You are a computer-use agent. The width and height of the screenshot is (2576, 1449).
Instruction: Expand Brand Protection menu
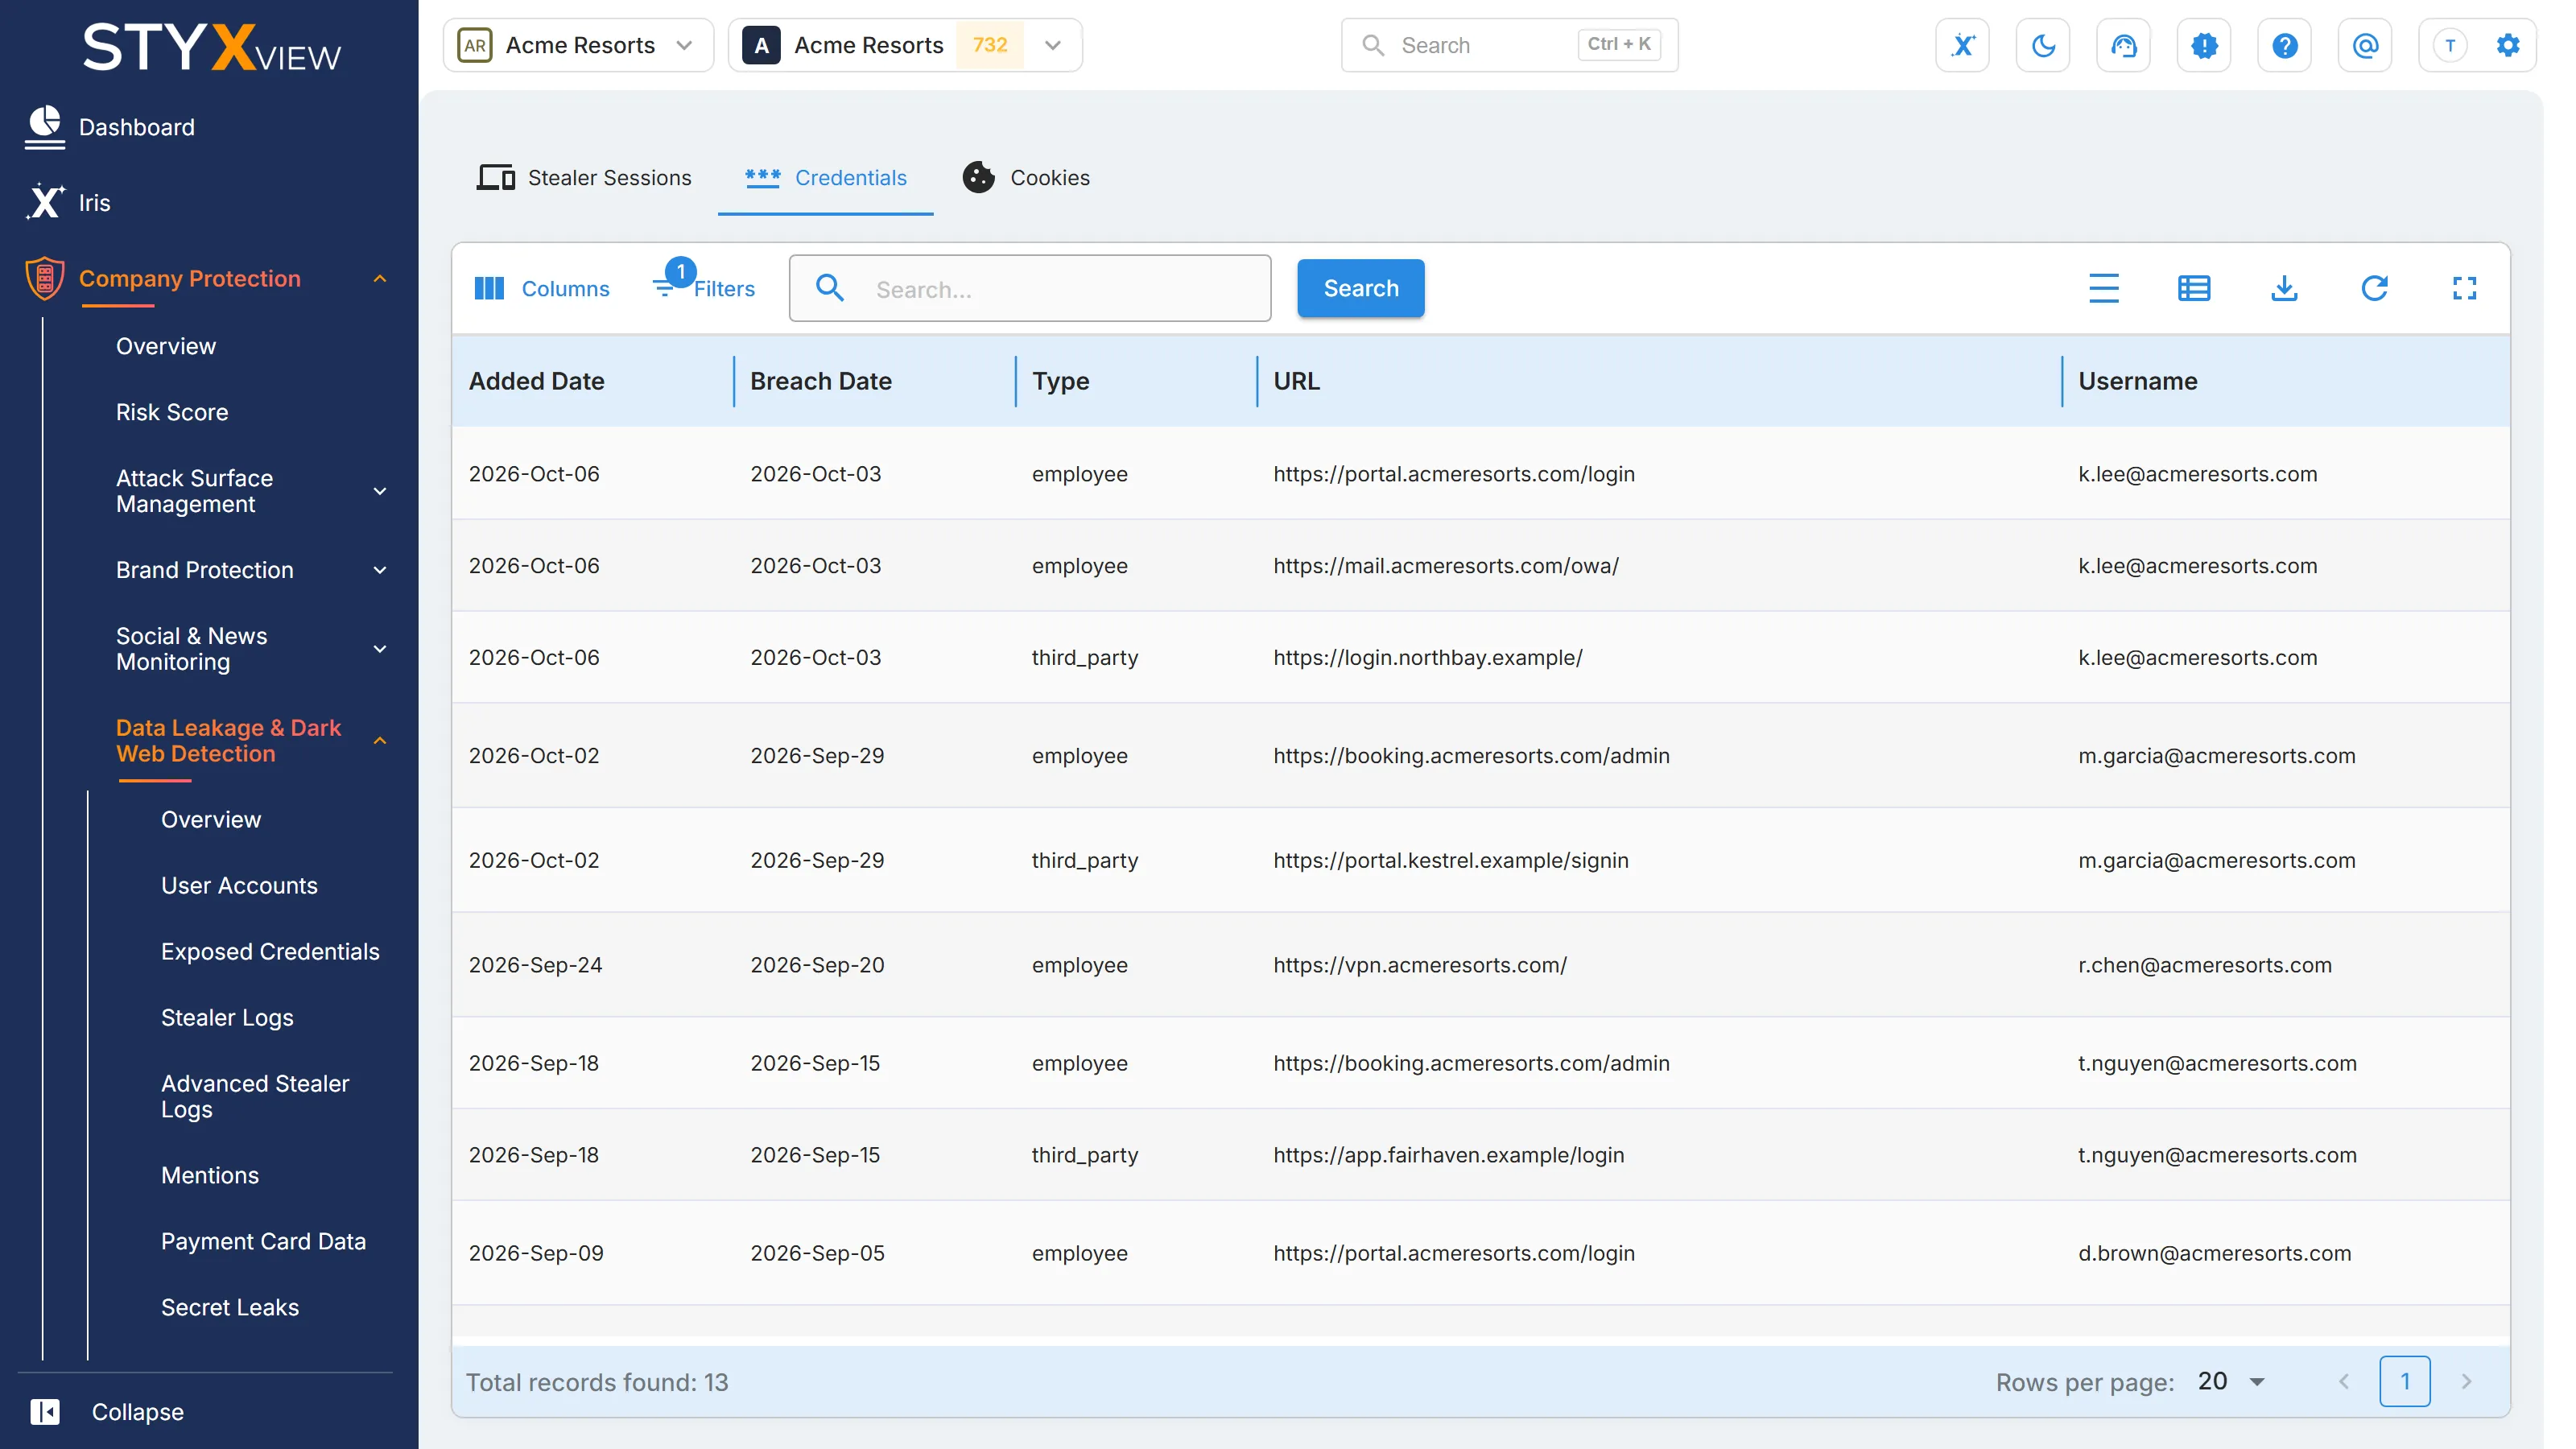pos(380,570)
